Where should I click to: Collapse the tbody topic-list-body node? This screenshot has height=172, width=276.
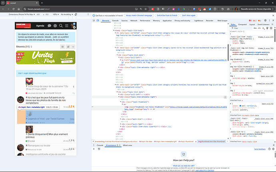click(x=114, y=30)
